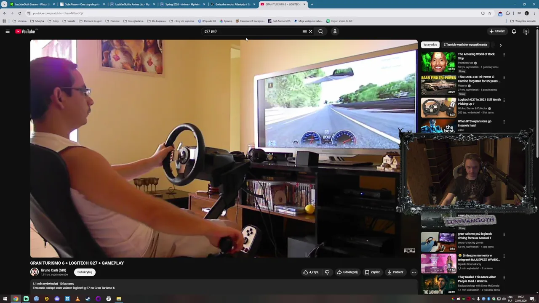Open When RTS expansions go insanely hard video
The height and width of the screenshot is (303, 539).
point(475,123)
